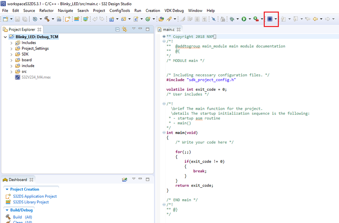
Task: Open Project Explorer View Menu triangle
Action: click(134, 28)
